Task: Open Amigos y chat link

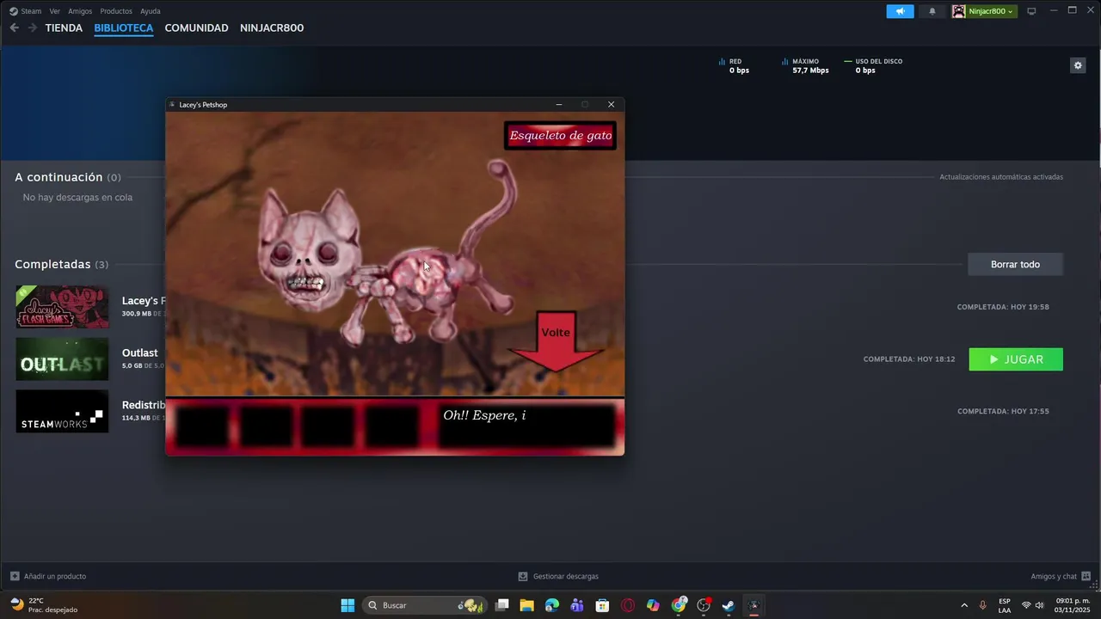Action: click(x=1054, y=576)
